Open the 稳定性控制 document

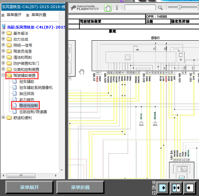pyautogui.click(x=28, y=106)
